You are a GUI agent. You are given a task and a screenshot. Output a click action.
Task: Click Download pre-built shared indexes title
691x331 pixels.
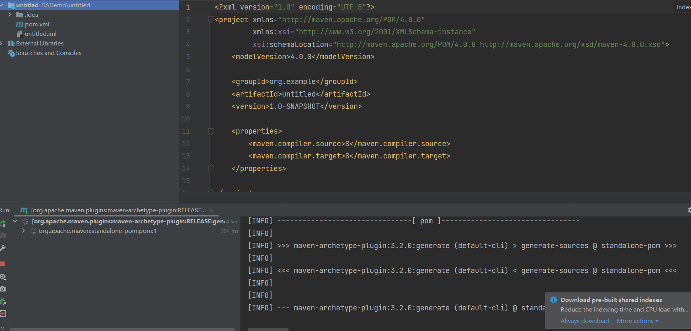pyautogui.click(x=611, y=300)
